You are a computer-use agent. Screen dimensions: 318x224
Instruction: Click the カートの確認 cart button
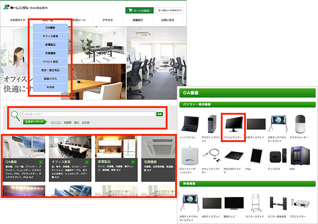tap(139, 10)
